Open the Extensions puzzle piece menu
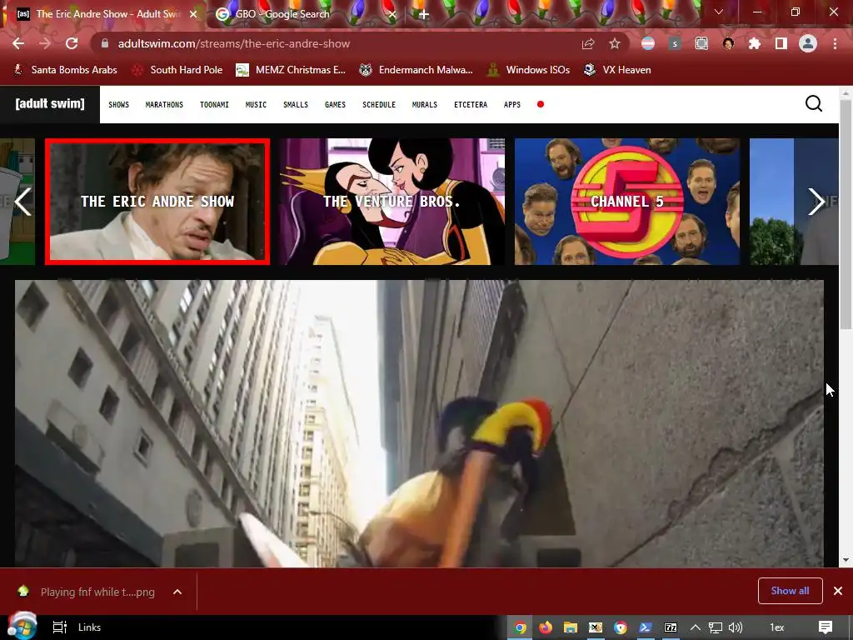Image resolution: width=853 pixels, height=640 pixels. 755,43
